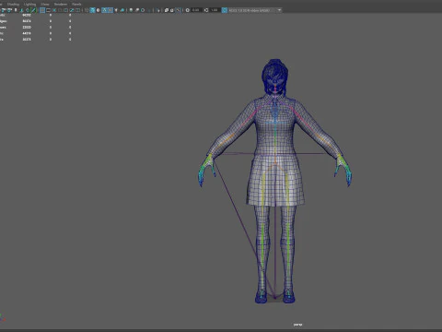The height and width of the screenshot is (332, 442).
Task: Switch the viewport to Wireframe mode
Action: (x=87, y=10)
